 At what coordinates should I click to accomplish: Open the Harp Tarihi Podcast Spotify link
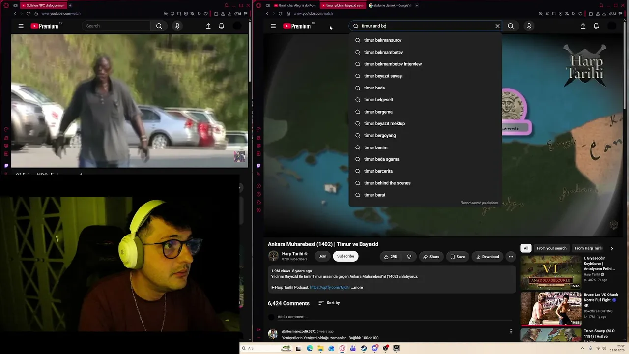pyautogui.click(x=330, y=288)
